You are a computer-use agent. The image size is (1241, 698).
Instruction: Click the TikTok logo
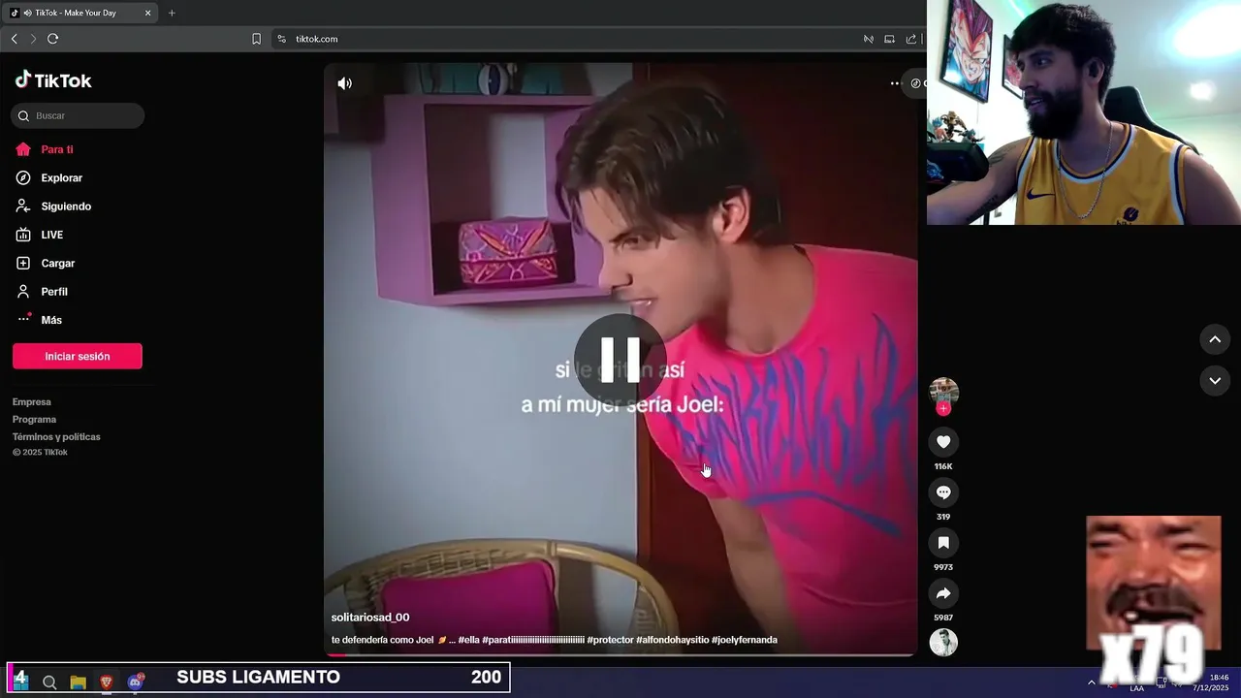coord(53,80)
